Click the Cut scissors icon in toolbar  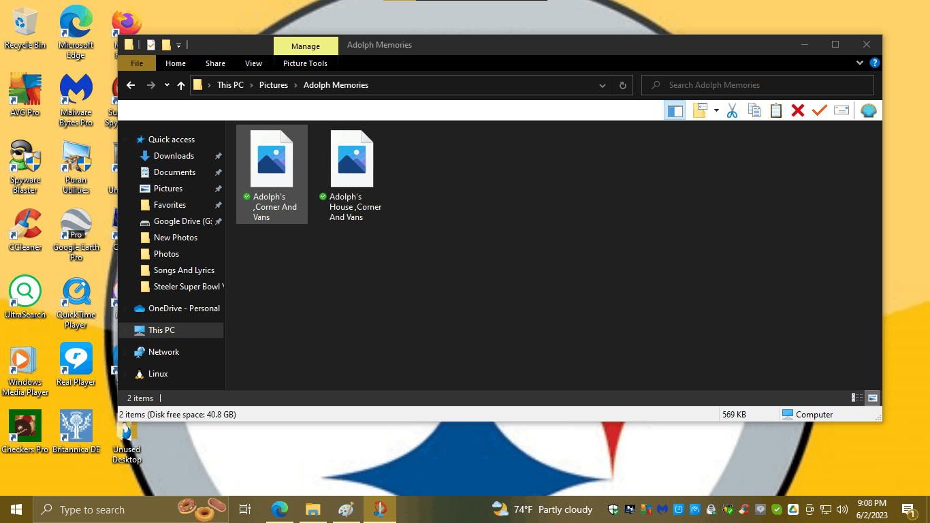point(733,110)
